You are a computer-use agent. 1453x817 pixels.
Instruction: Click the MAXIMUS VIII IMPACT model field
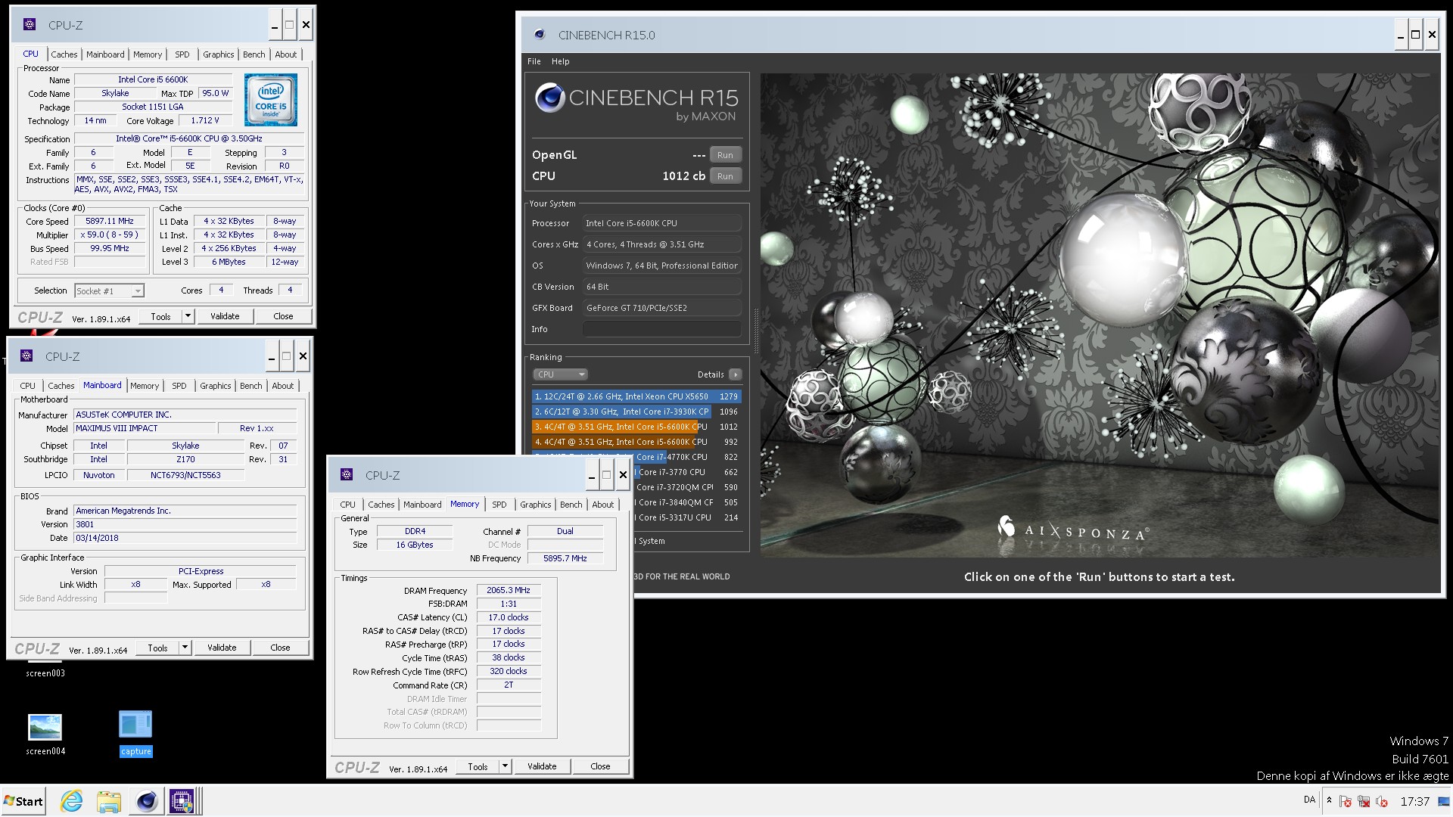click(145, 428)
